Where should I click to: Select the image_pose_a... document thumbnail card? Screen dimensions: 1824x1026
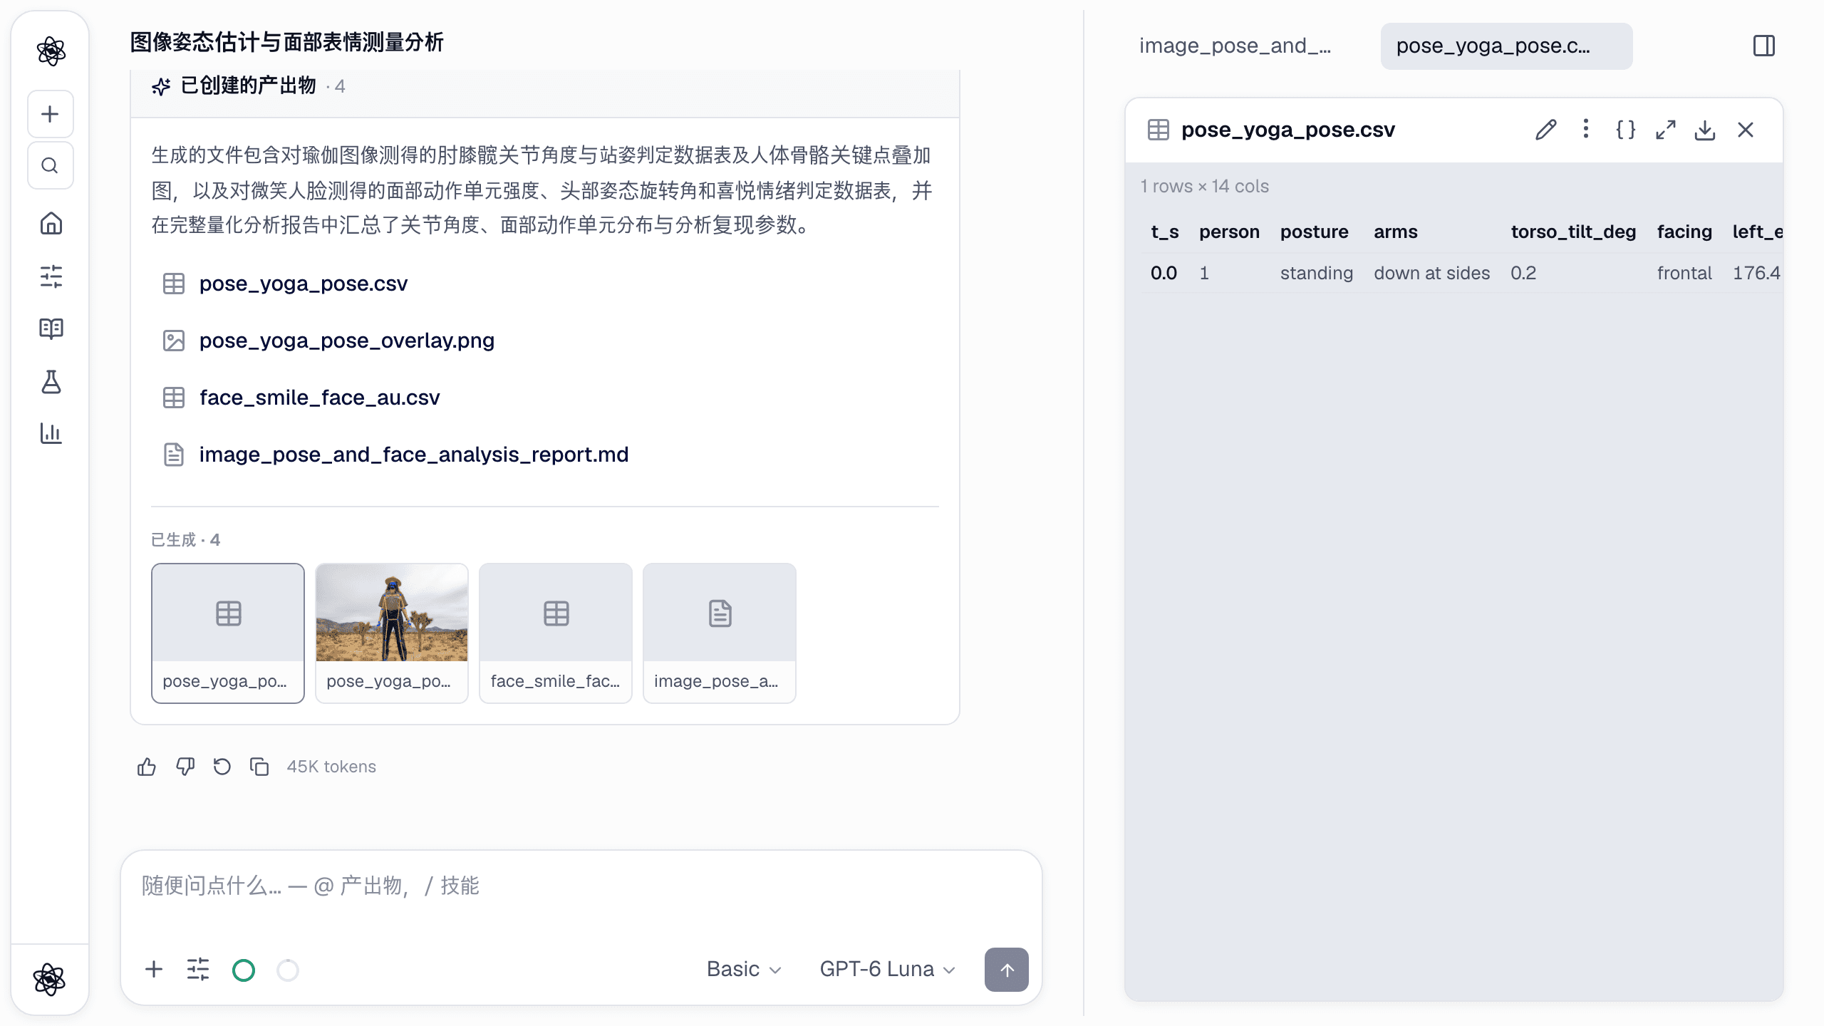[x=720, y=633]
